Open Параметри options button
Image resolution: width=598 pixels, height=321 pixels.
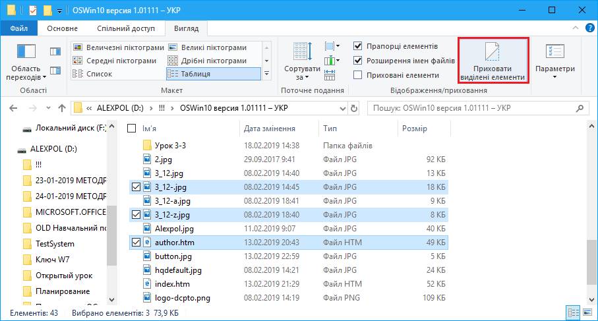click(x=555, y=61)
